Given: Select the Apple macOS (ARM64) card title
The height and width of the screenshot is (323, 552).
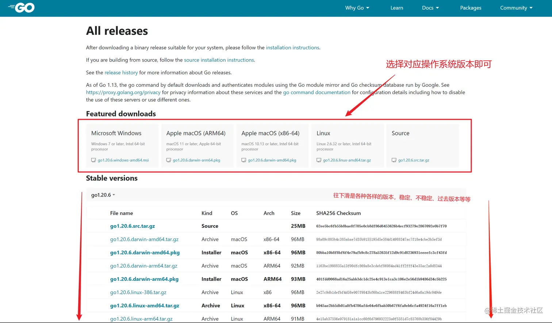Looking at the screenshot, I should pyautogui.click(x=196, y=133).
